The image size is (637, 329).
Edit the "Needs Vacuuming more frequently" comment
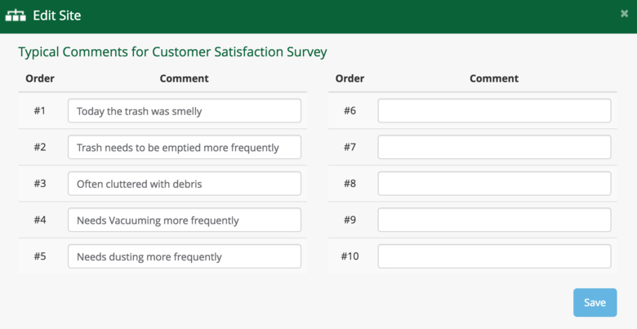click(x=184, y=220)
